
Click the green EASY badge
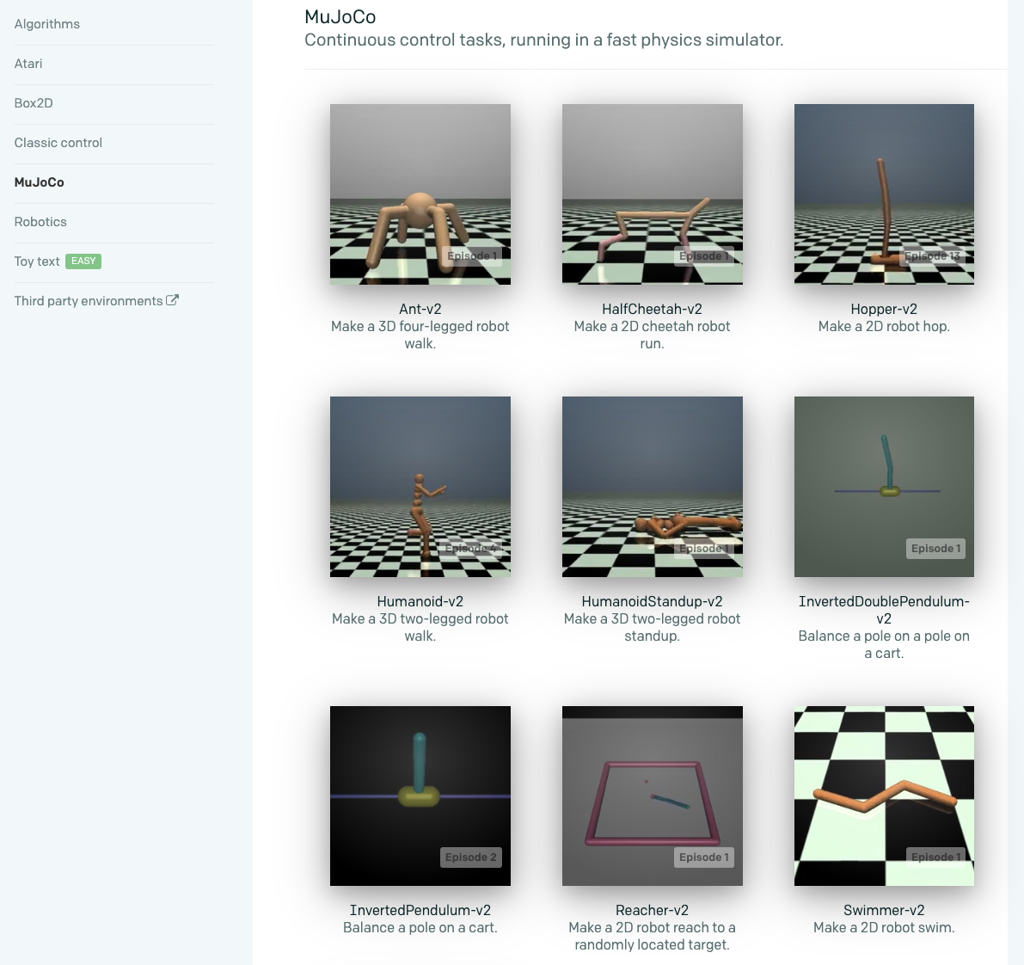click(83, 261)
